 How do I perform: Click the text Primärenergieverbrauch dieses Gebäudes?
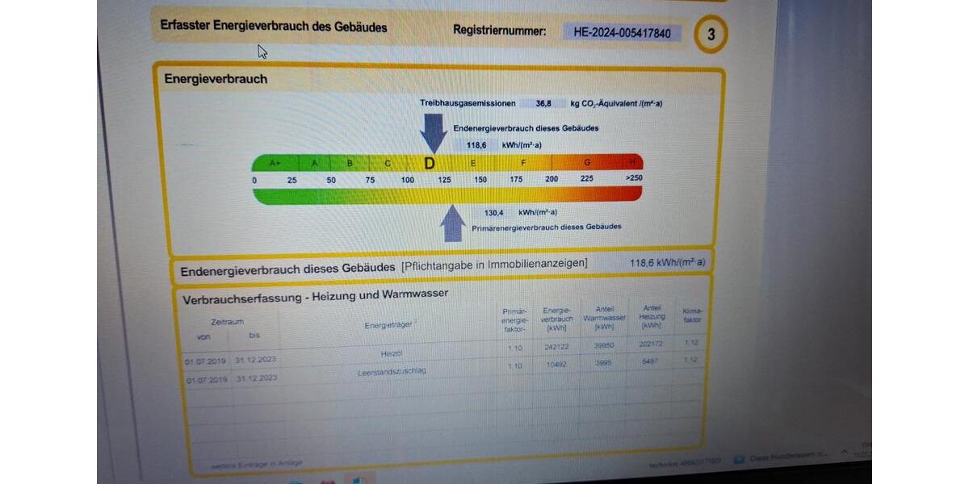point(546,227)
